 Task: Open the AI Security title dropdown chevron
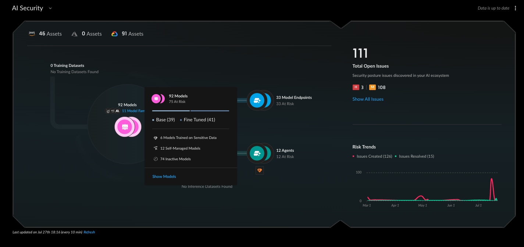coord(50,8)
